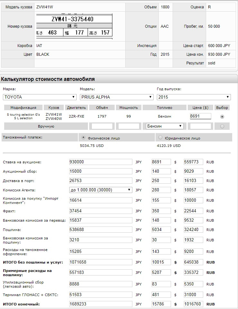The height and width of the screenshot is (309, 238).
Task: Click the Пошлина RUB field 324240
Action: [193, 230]
